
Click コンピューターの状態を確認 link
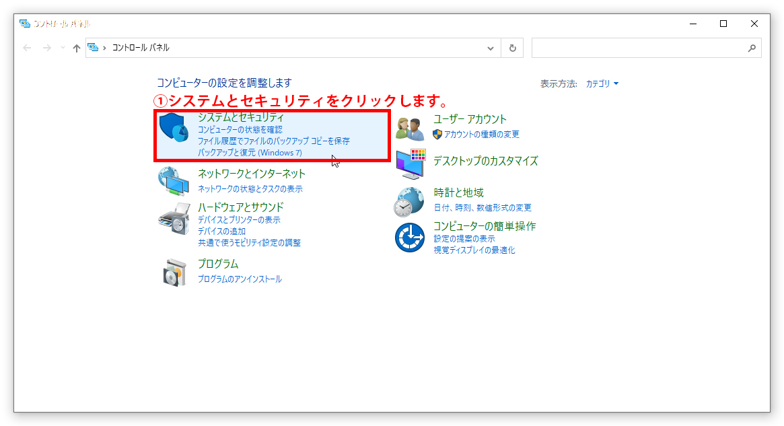pos(240,129)
